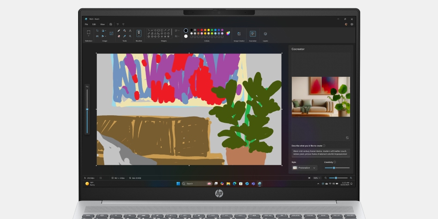This screenshot has width=438, height=219.
Task: Open the taskbar clock and date
Action: (x=345, y=184)
